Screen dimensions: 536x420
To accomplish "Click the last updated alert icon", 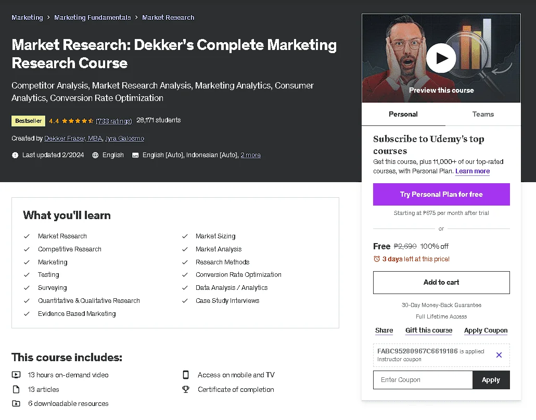I will pos(15,155).
